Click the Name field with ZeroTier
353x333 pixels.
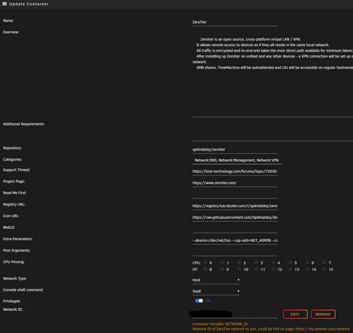235,22
